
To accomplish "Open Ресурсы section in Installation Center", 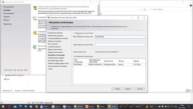I will coord(6,20).
